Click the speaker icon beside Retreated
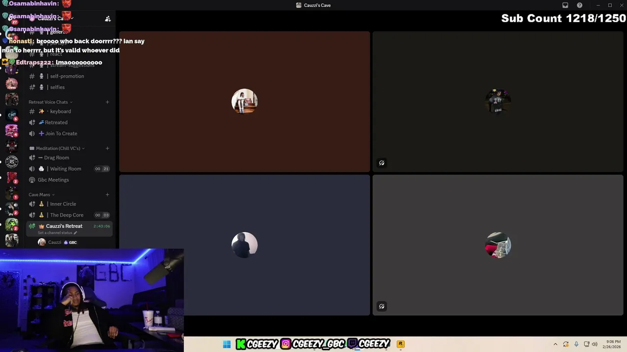Image resolution: width=627 pixels, height=352 pixels. (x=32, y=123)
